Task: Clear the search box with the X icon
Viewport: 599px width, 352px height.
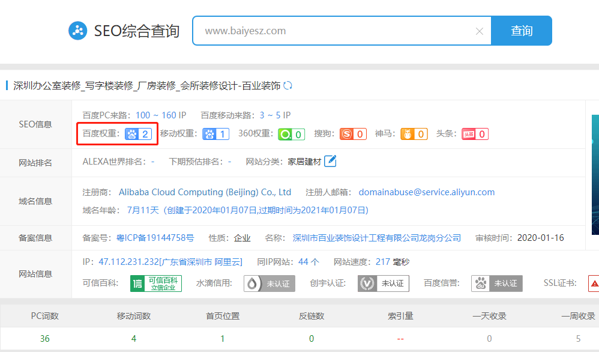Action: click(x=480, y=31)
